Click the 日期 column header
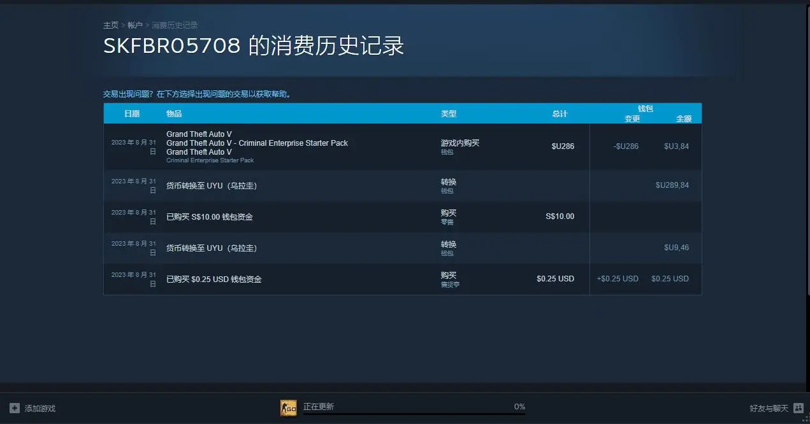This screenshot has height=424, width=810. click(x=132, y=114)
